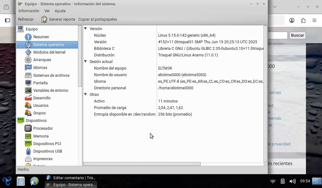Open the Impresoras printer icon

pyautogui.click(x=28, y=159)
